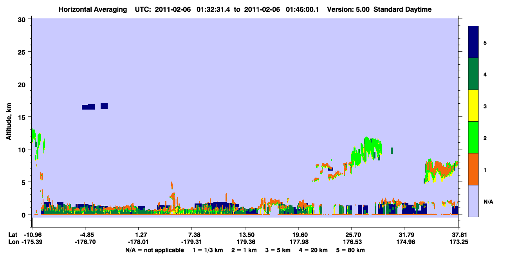
Task: Click the y-axis tick label '10'
Action: click(23, 149)
